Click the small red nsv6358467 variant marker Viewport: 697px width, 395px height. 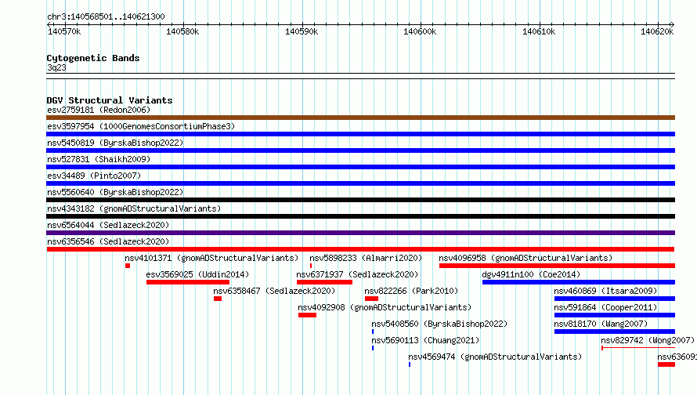point(218,299)
